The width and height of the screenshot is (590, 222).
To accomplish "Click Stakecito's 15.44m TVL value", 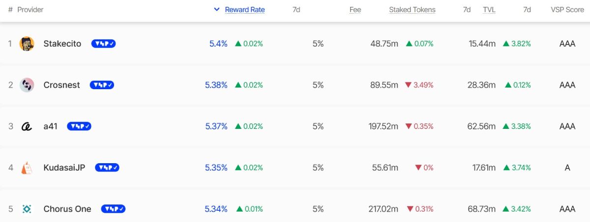I will click(482, 44).
